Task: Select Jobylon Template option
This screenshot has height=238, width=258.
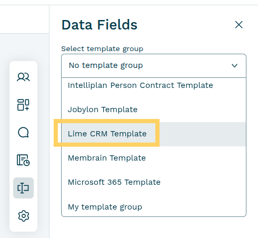Action: coord(103,110)
